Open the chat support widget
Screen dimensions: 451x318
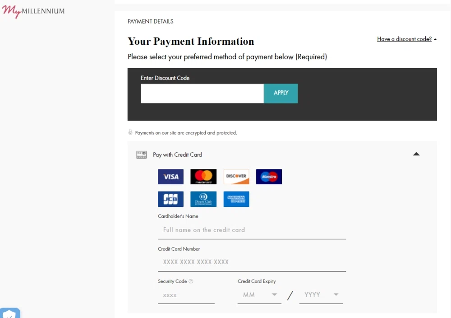[x=10, y=313]
